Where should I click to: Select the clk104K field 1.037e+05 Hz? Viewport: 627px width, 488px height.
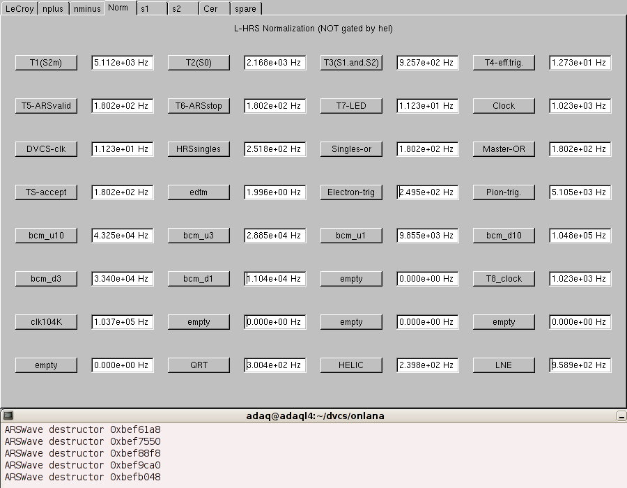coord(123,321)
